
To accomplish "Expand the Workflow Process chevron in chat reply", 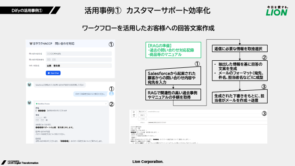I will click(106, 104).
